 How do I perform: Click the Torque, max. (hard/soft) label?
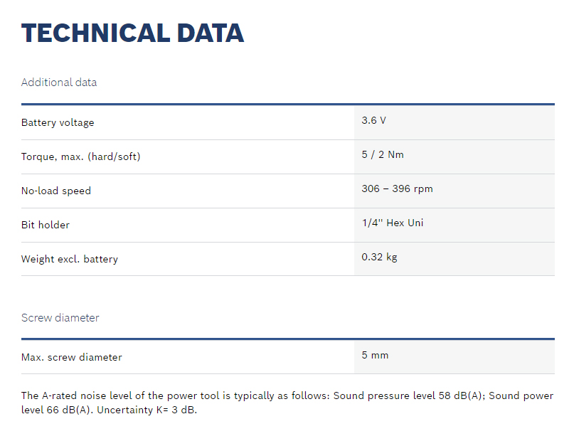click(80, 156)
